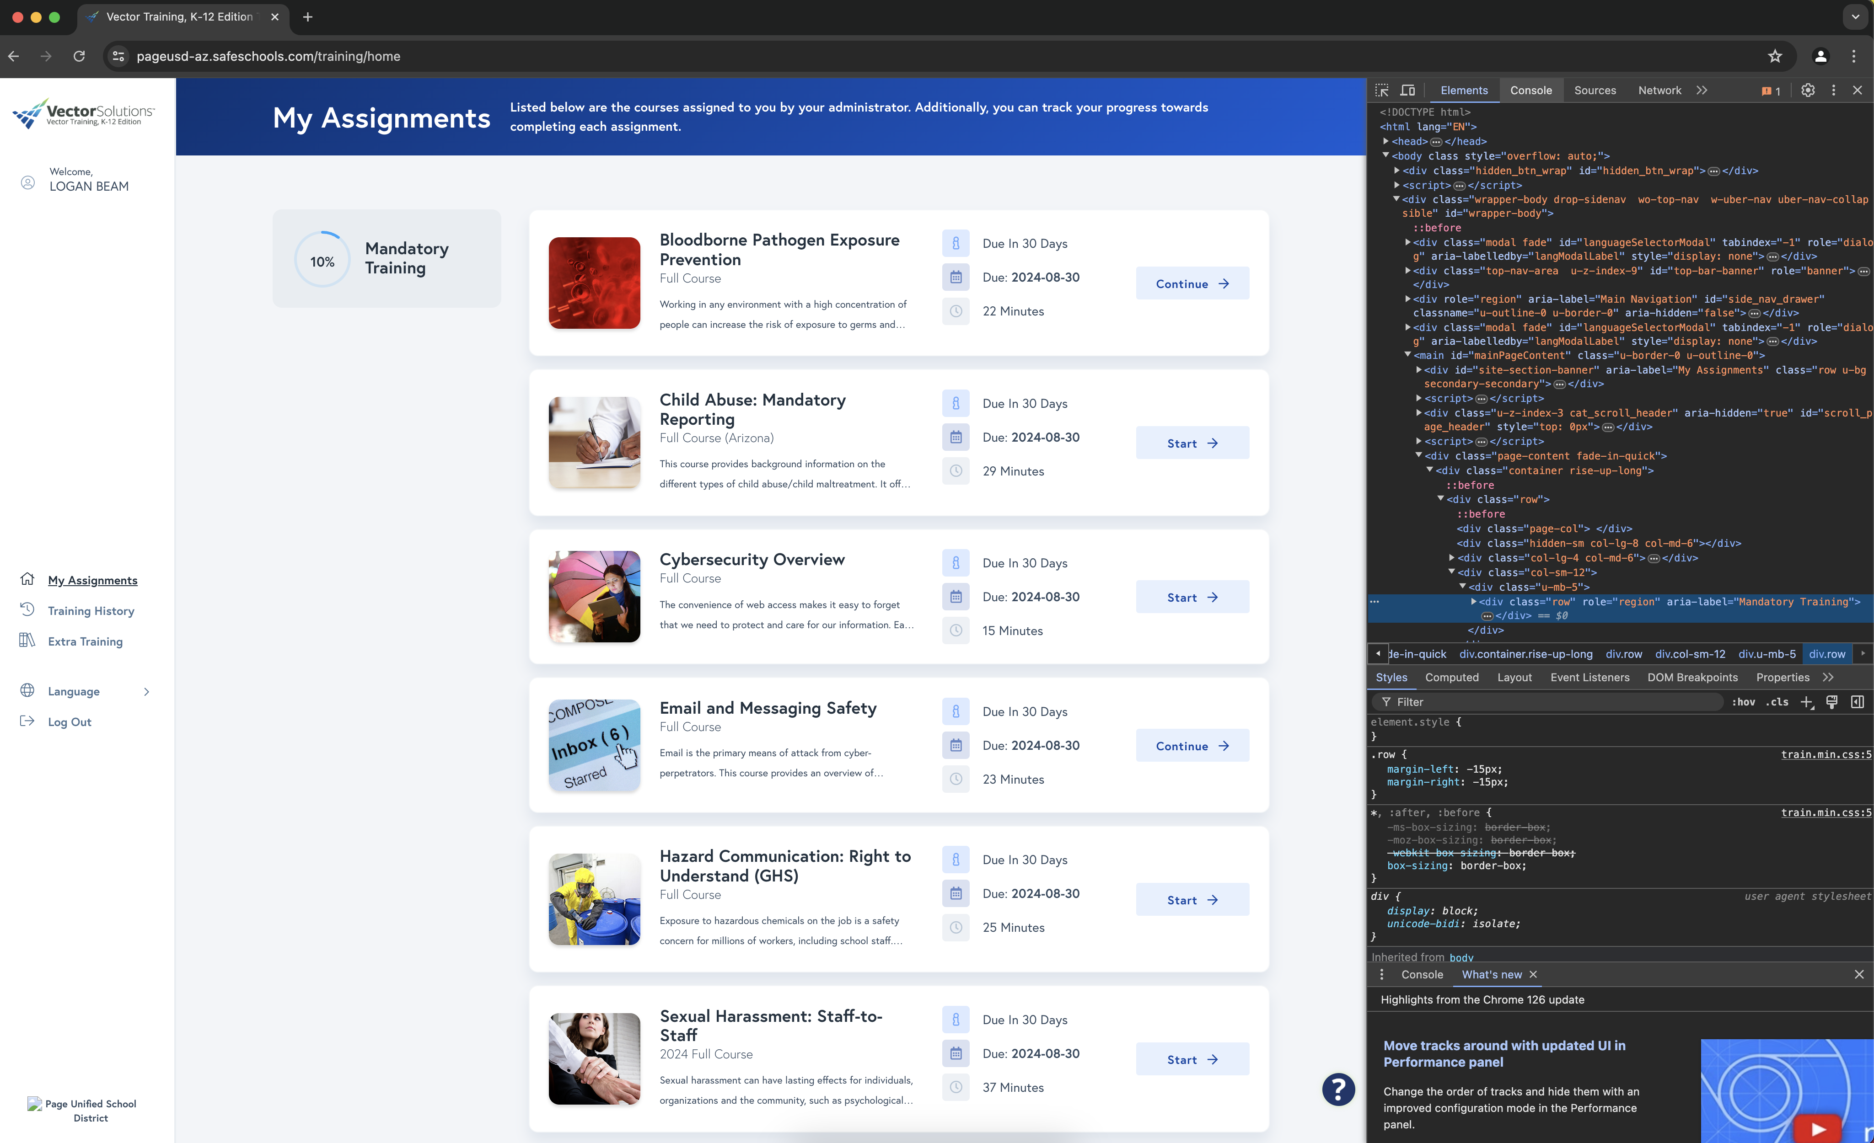Screen dimensions: 1874x1143
Task: Click the Cybersecurity Overview umbrella thumbnail
Action: click(x=594, y=597)
